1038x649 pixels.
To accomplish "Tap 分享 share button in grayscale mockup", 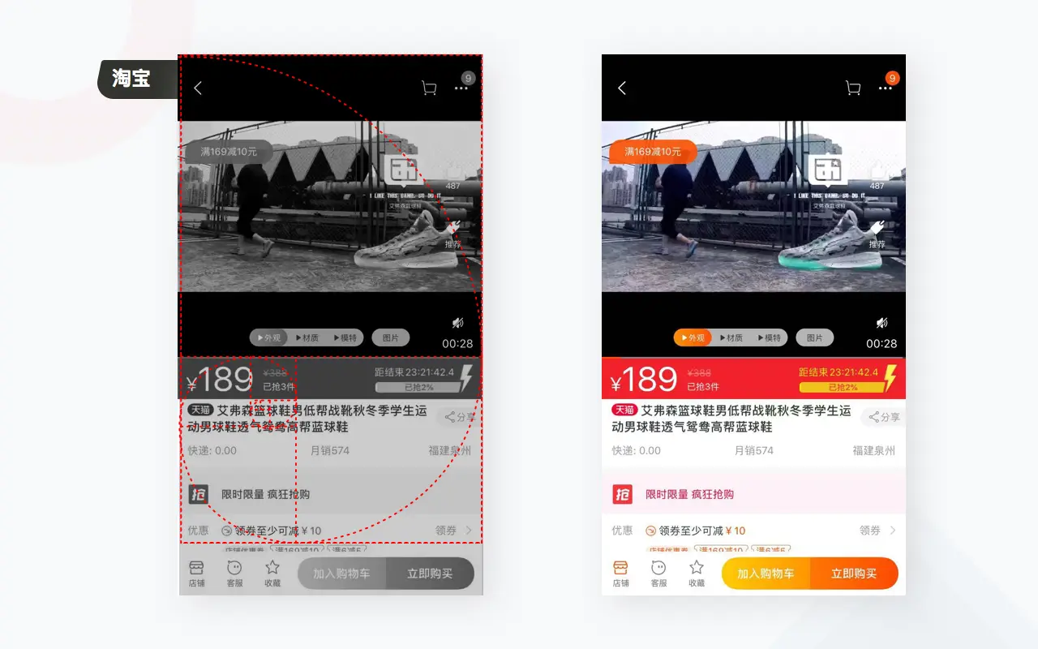I will click(x=459, y=417).
